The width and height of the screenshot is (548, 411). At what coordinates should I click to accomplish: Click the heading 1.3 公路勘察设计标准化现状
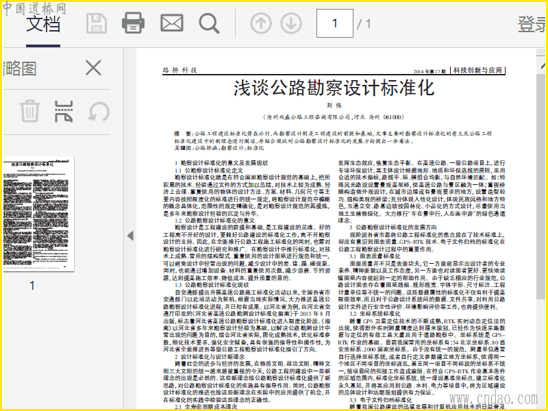(212, 285)
